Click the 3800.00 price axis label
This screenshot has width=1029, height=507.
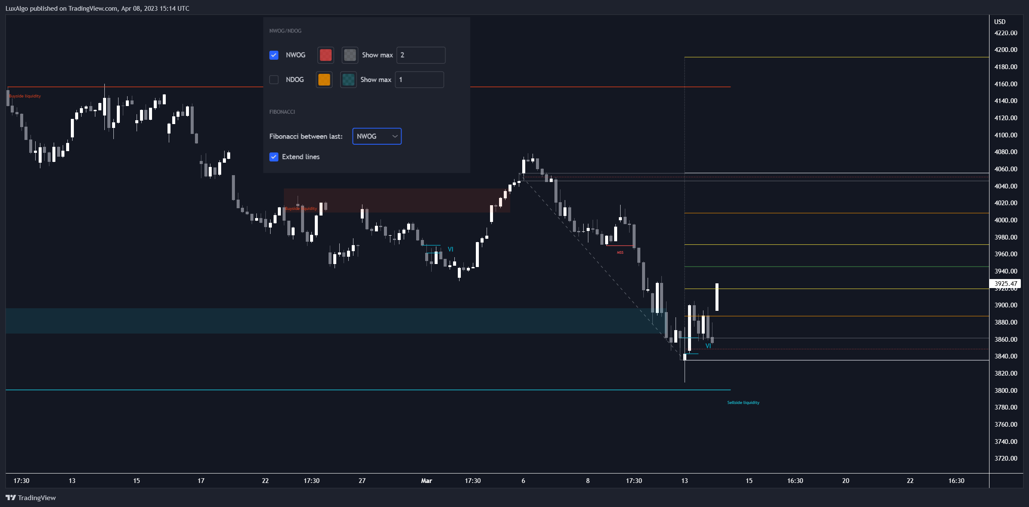click(1006, 391)
